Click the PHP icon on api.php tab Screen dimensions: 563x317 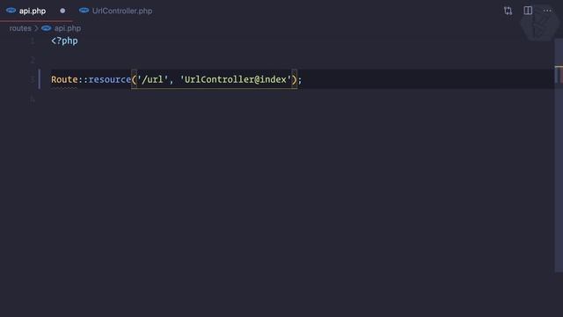pyautogui.click(x=11, y=11)
